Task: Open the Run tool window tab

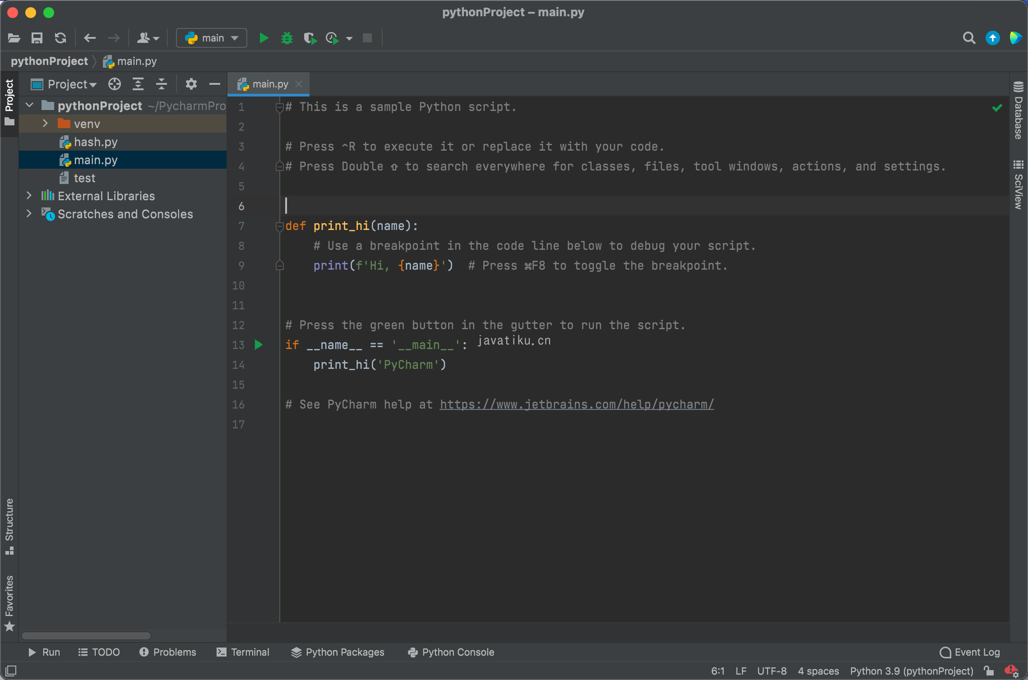Action: (x=44, y=652)
